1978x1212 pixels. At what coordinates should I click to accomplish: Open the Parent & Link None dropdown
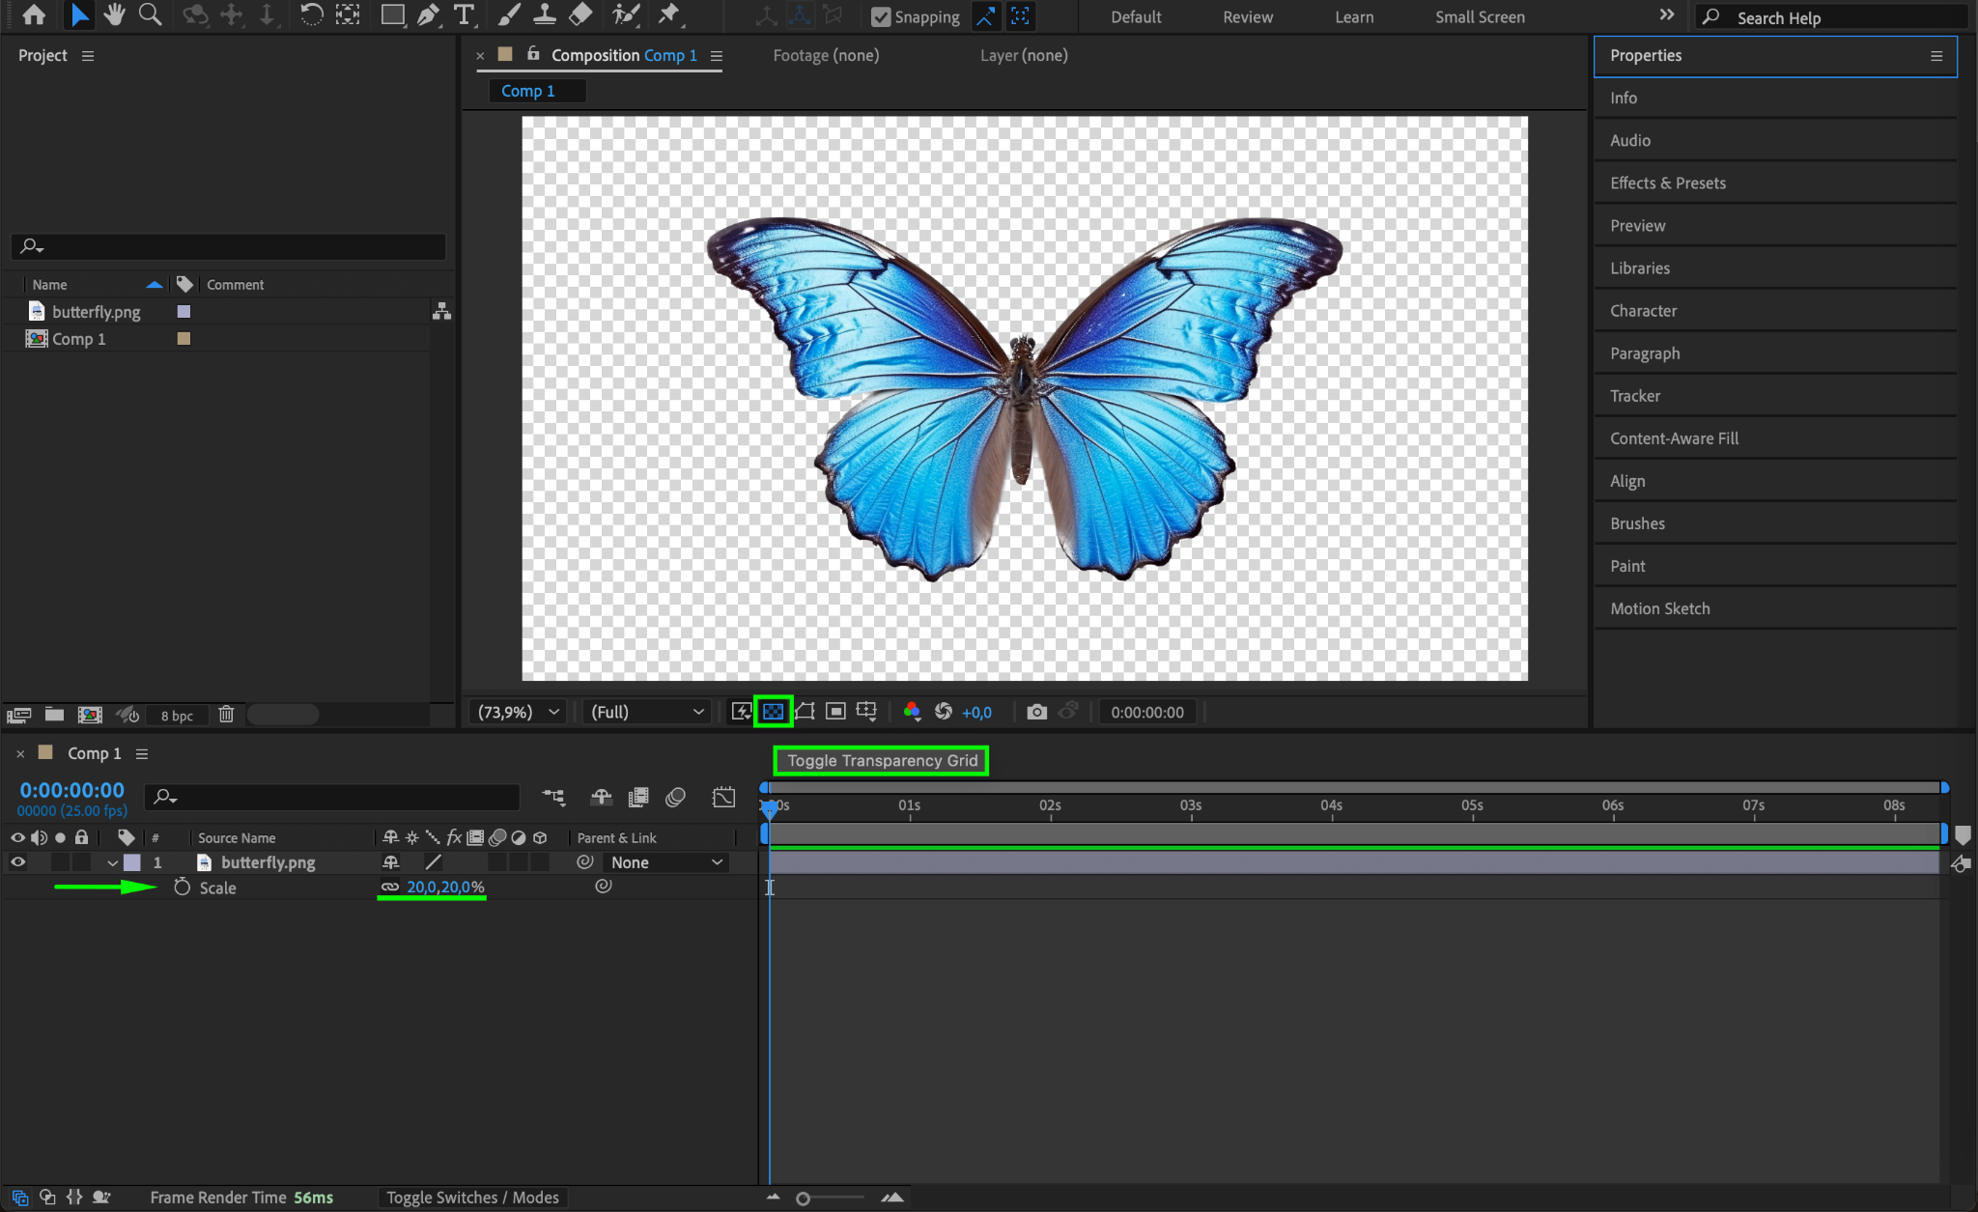(x=666, y=862)
